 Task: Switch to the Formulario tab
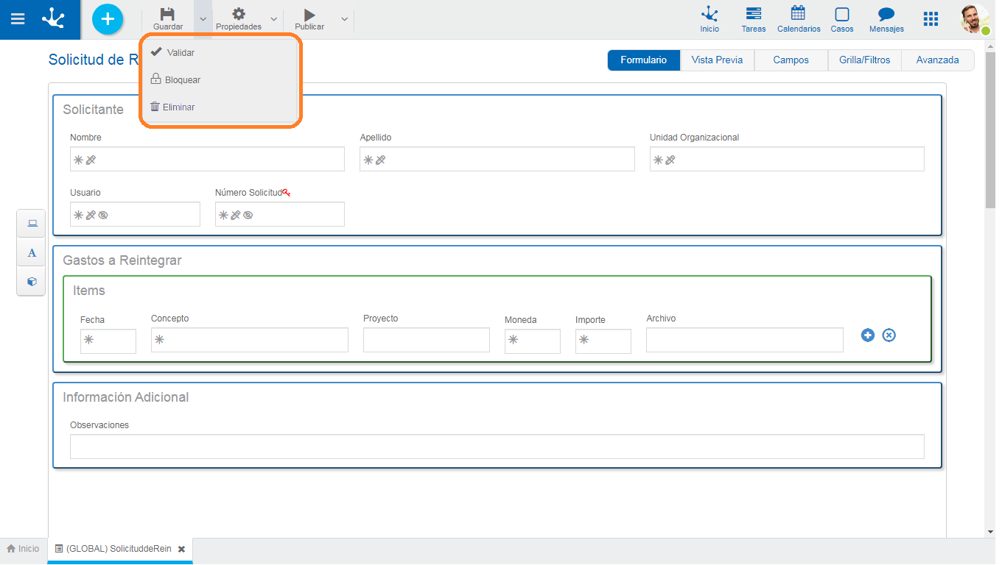(644, 60)
